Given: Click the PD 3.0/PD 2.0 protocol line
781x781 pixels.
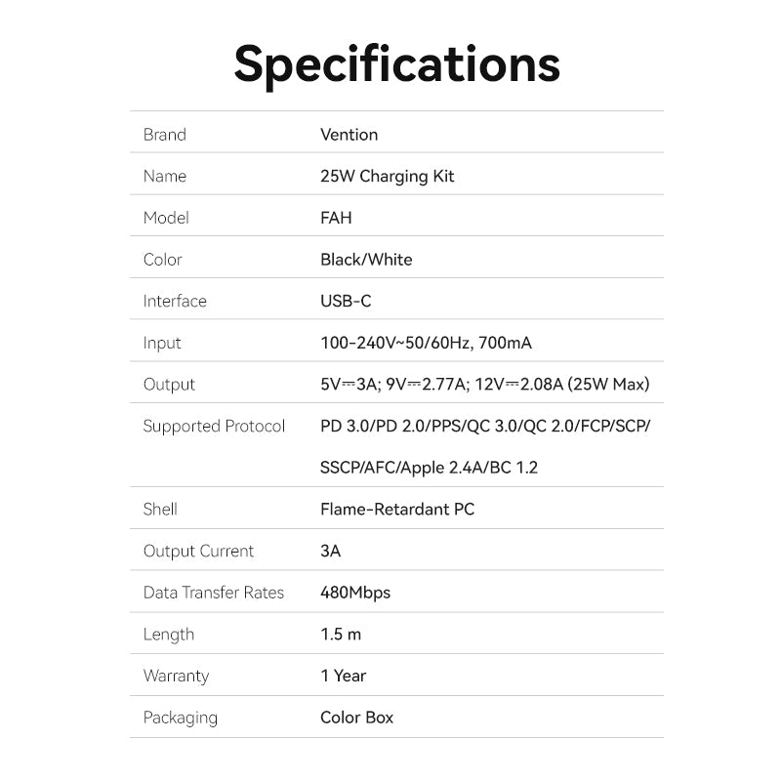Looking at the screenshot, I should point(484,427).
